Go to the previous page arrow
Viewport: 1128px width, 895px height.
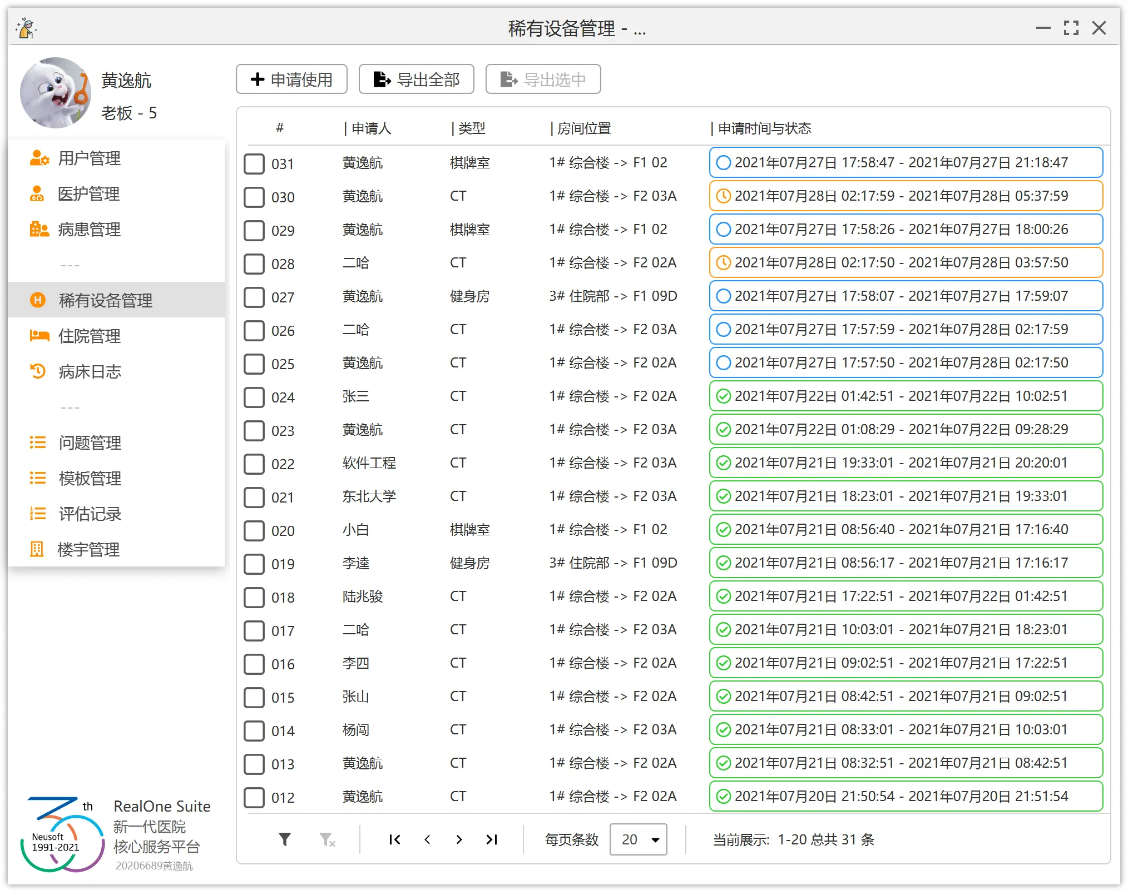[x=427, y=839]
